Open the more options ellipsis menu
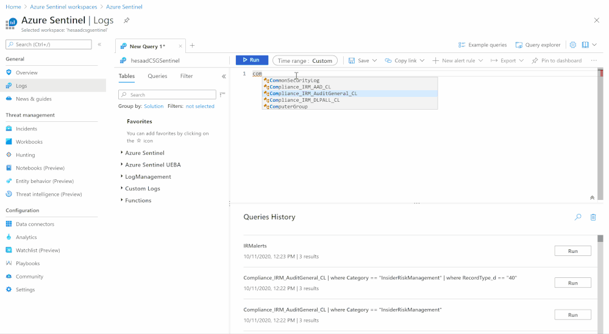The height and width of the screenshot is (334, 609). click(594, 60)
